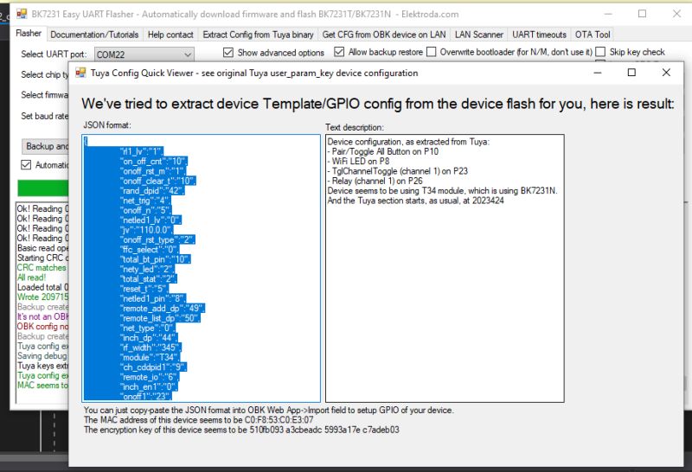
Task: Toggle Show advanced options checkbox
Action: coord(228,53)
